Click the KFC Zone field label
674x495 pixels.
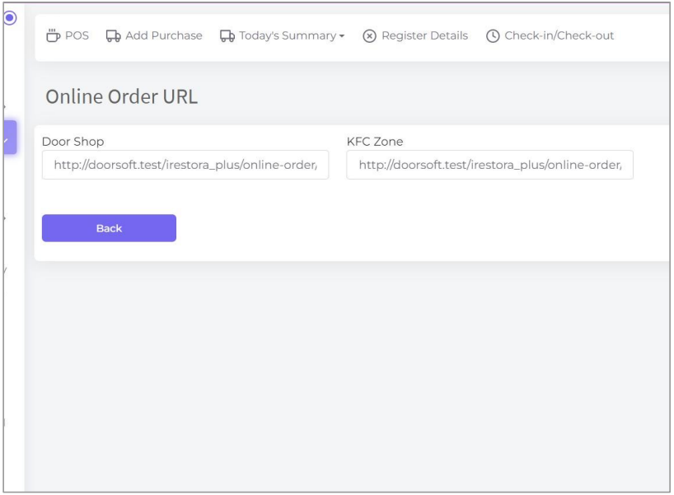click(375, 142)
